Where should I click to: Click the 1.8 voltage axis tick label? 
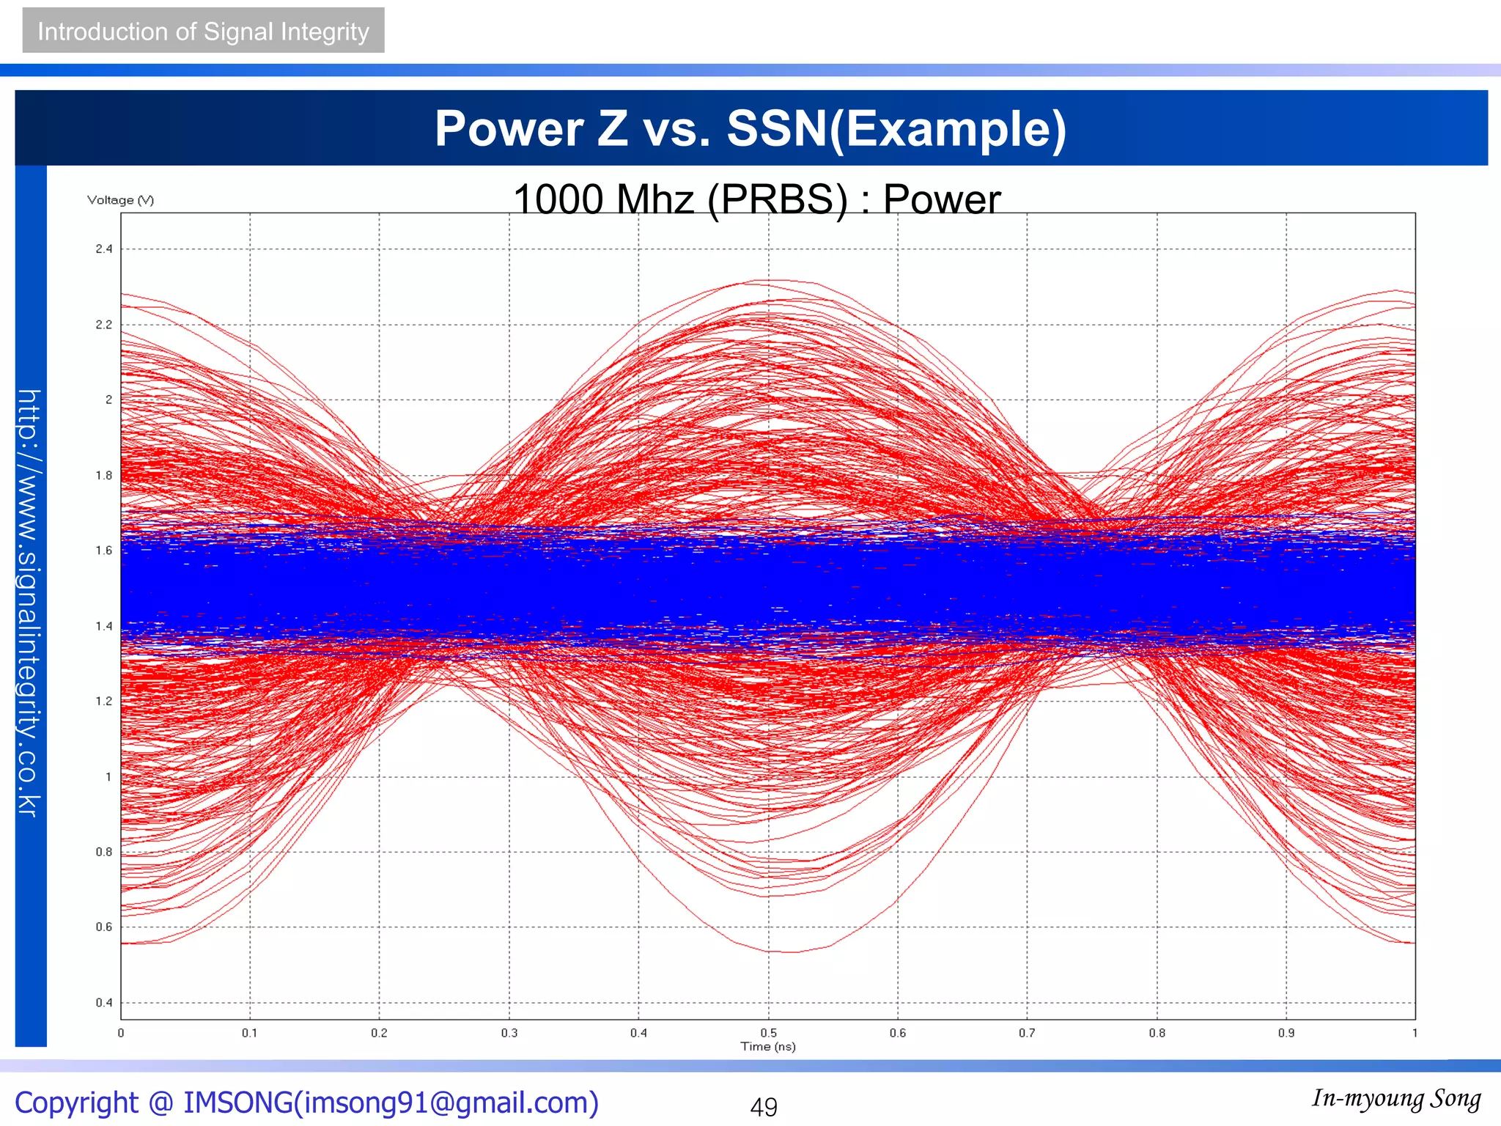pyautogui.click(x=104, y=476)
